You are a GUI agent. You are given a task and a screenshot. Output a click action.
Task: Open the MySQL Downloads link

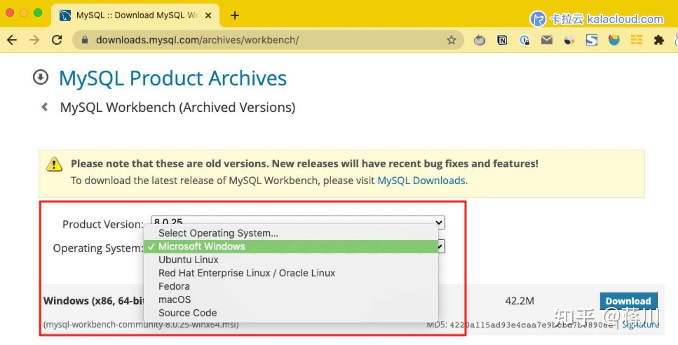click(420, 180)
